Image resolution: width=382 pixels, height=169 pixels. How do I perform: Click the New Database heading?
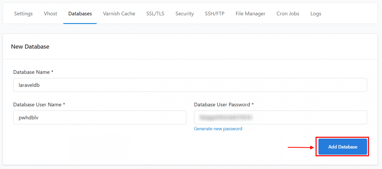(x=30, y=47)
